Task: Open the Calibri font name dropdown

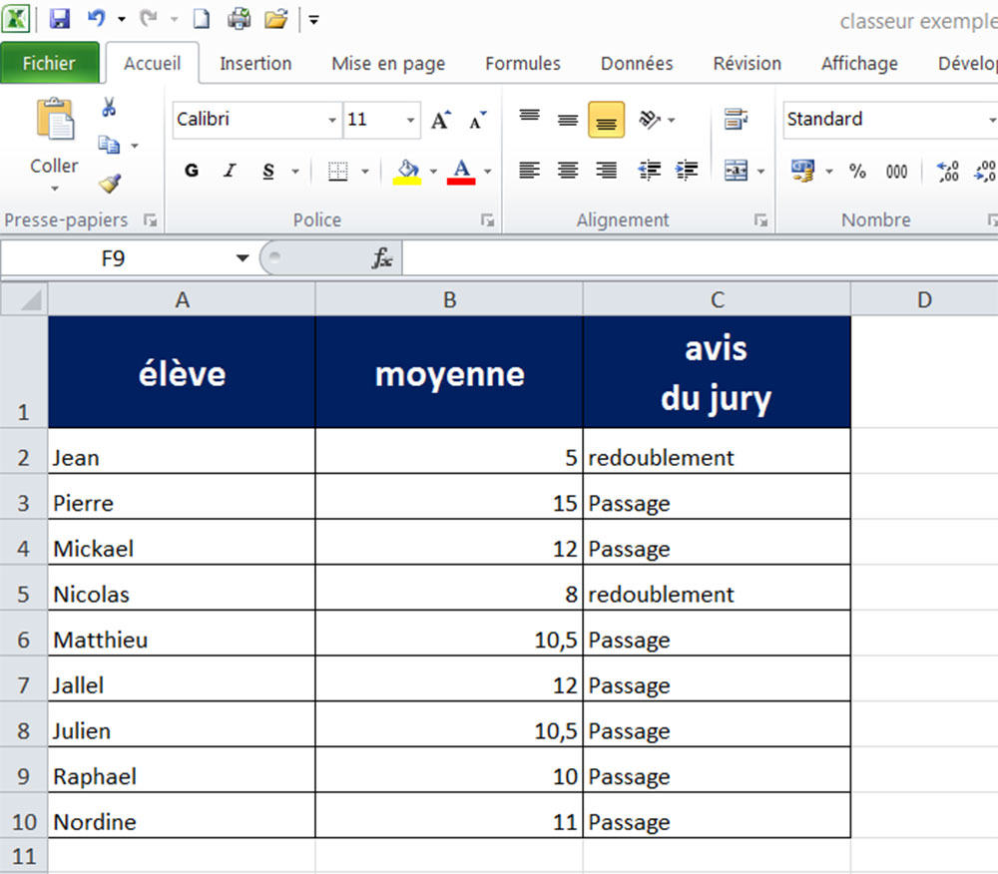Action: pyautogui.click(x=331, y=120)
